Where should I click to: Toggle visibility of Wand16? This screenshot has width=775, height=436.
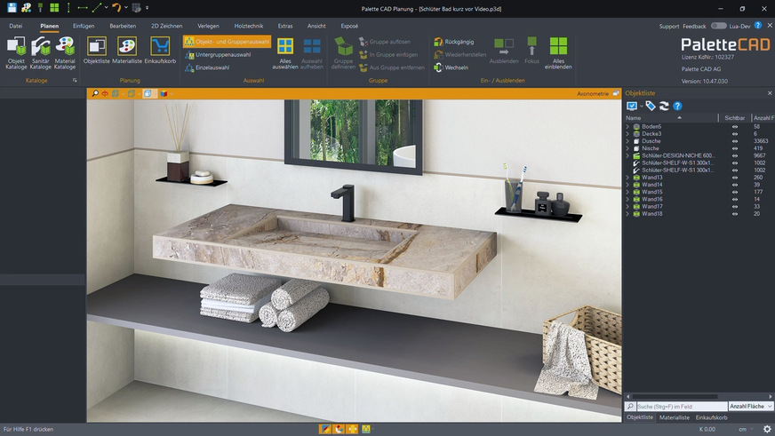[x=735, y=199]
